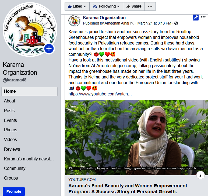This screenshot has width=208, height=196.
Task: Click the Share button
Action: tap(134, 6)
